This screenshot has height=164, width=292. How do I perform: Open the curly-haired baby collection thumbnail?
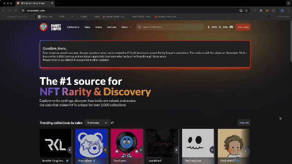[234, 143]
